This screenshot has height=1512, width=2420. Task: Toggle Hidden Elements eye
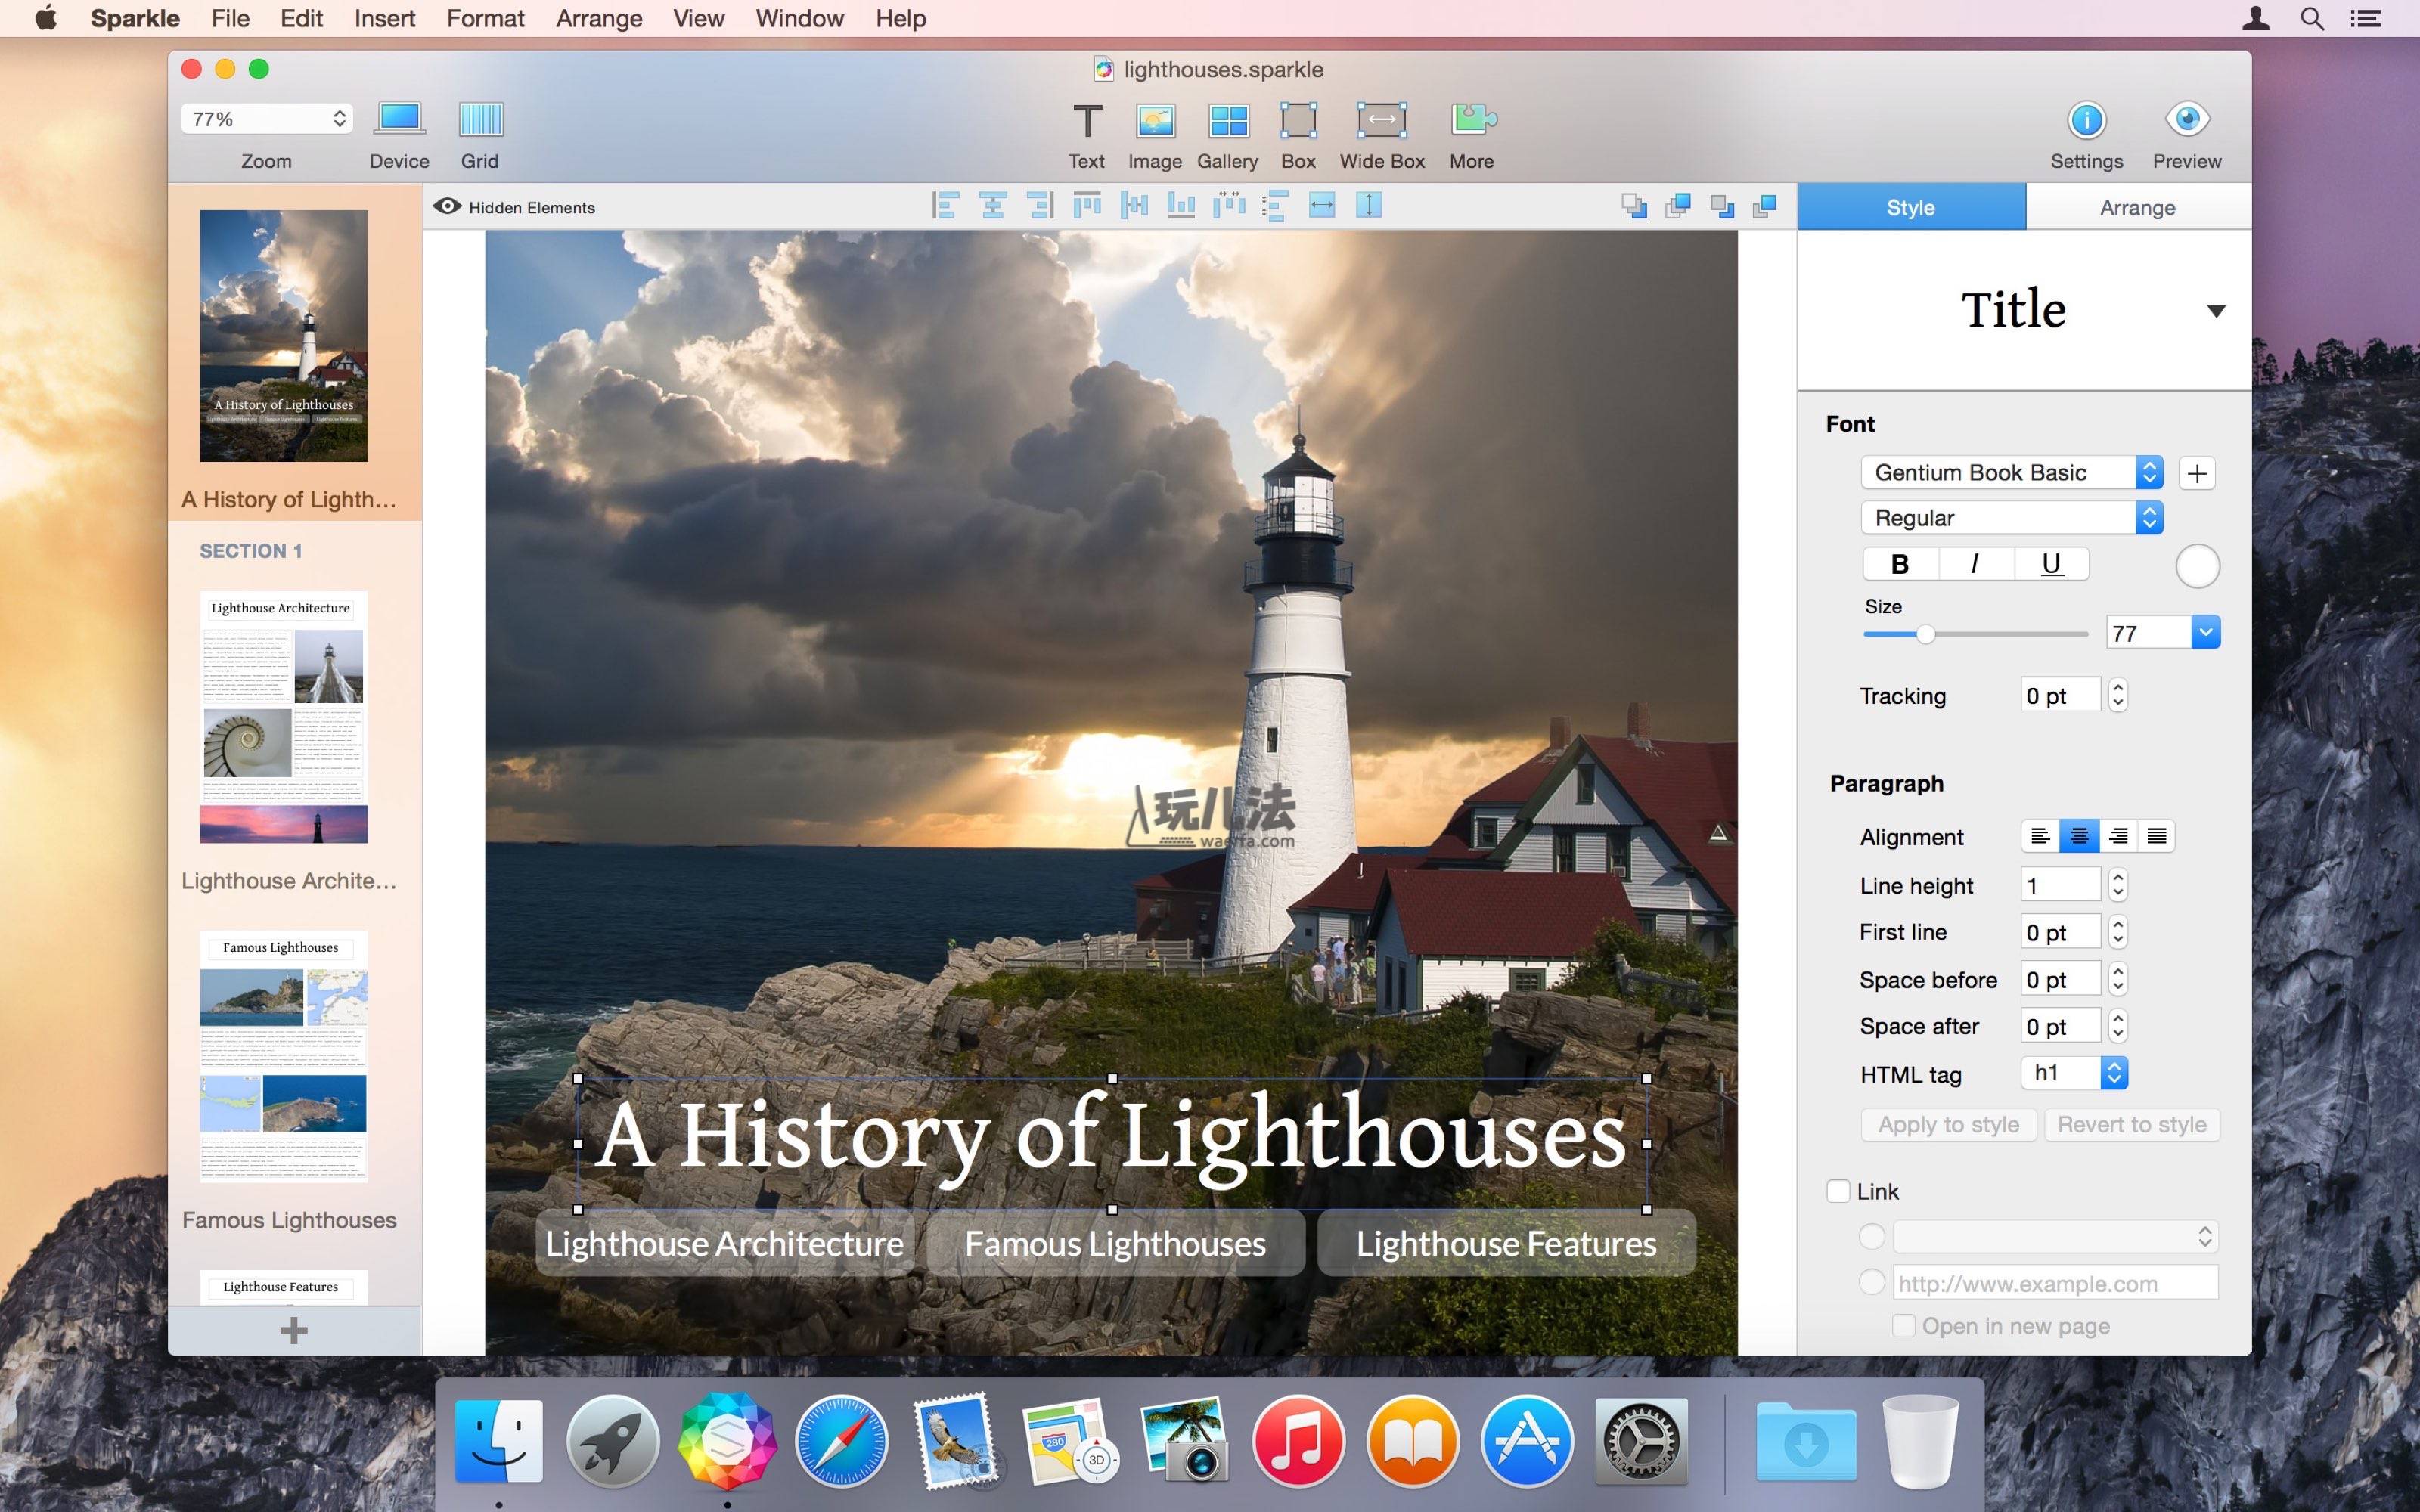pyautogui.click(x=447, y=207)
